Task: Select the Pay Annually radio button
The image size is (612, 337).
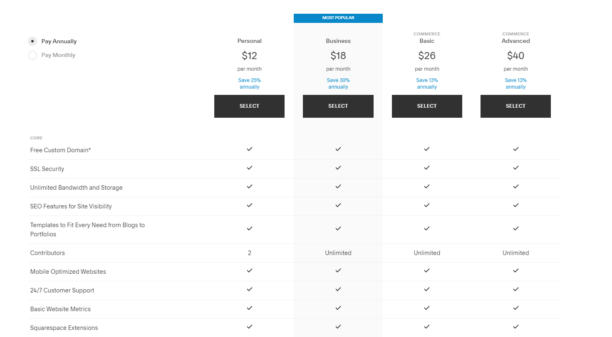Action: [x=32, y=41]
